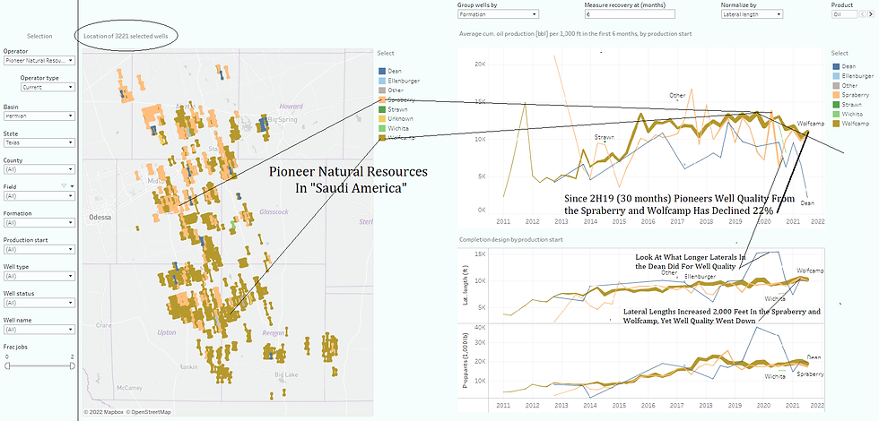
Task: Open the Field filter options icon
Action: coord(64,186)
